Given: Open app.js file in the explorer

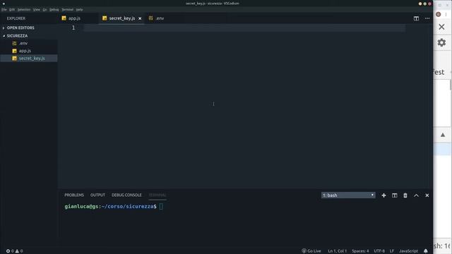Looking at the screenshot, I should coord(25,51).
